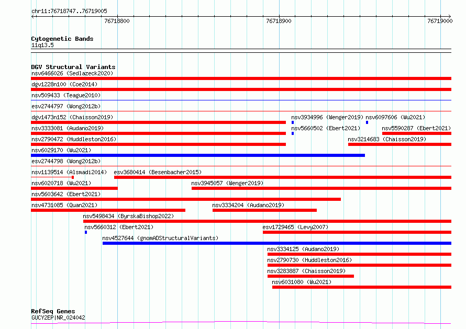Open esv1729465 (Levy2007) label

295,227
